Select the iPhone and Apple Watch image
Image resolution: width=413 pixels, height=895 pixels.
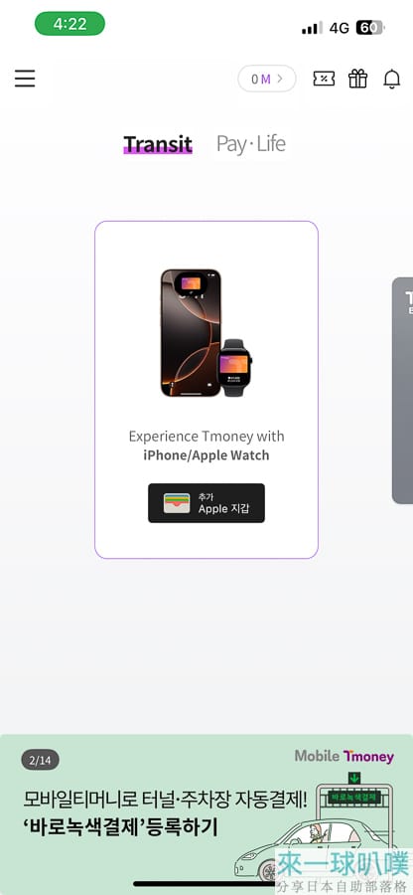pos(206,333)
